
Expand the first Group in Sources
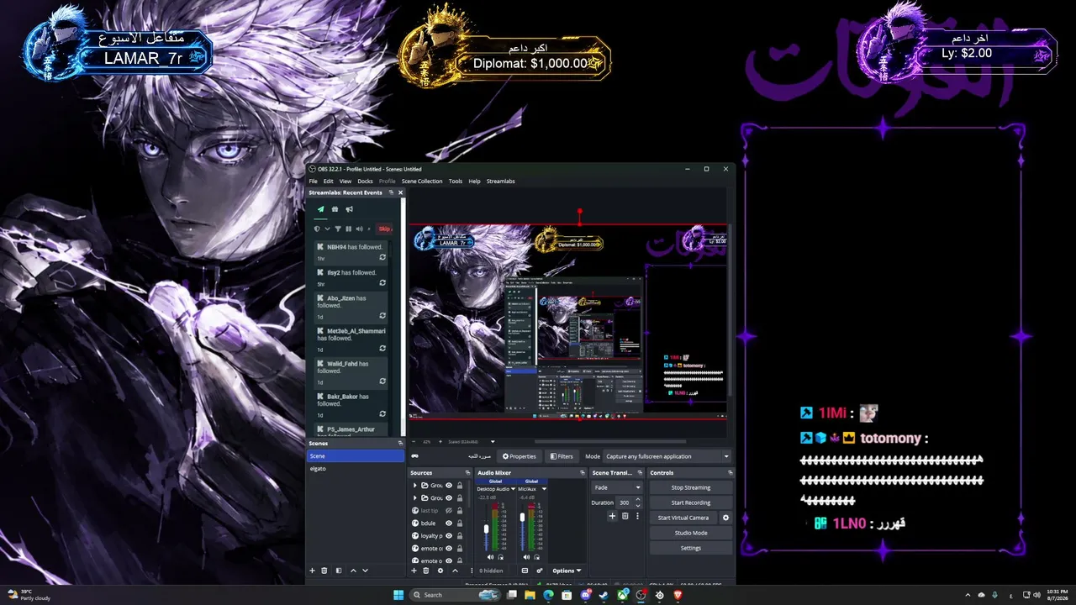[x=414, y=486]
